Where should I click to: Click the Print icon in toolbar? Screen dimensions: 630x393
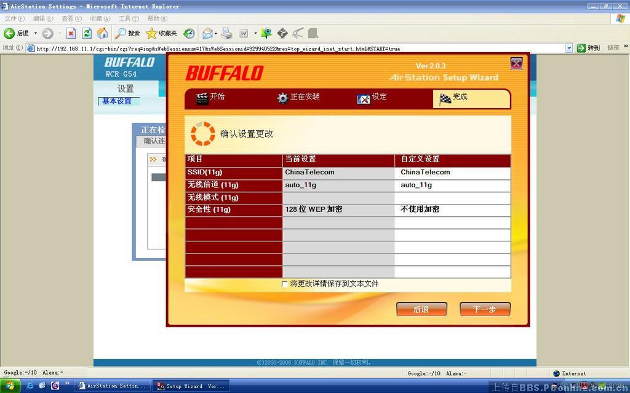click(x=226, y=33)
